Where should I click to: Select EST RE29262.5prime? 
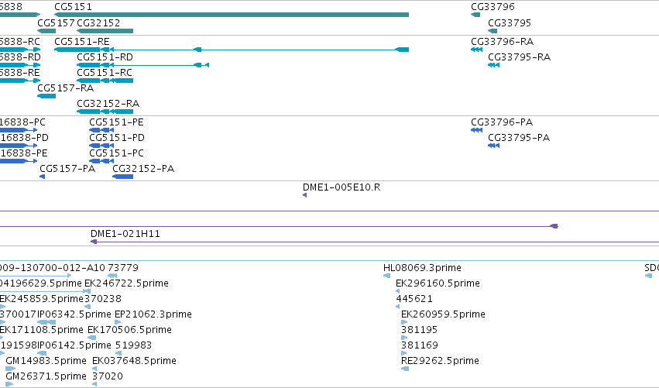440,361
